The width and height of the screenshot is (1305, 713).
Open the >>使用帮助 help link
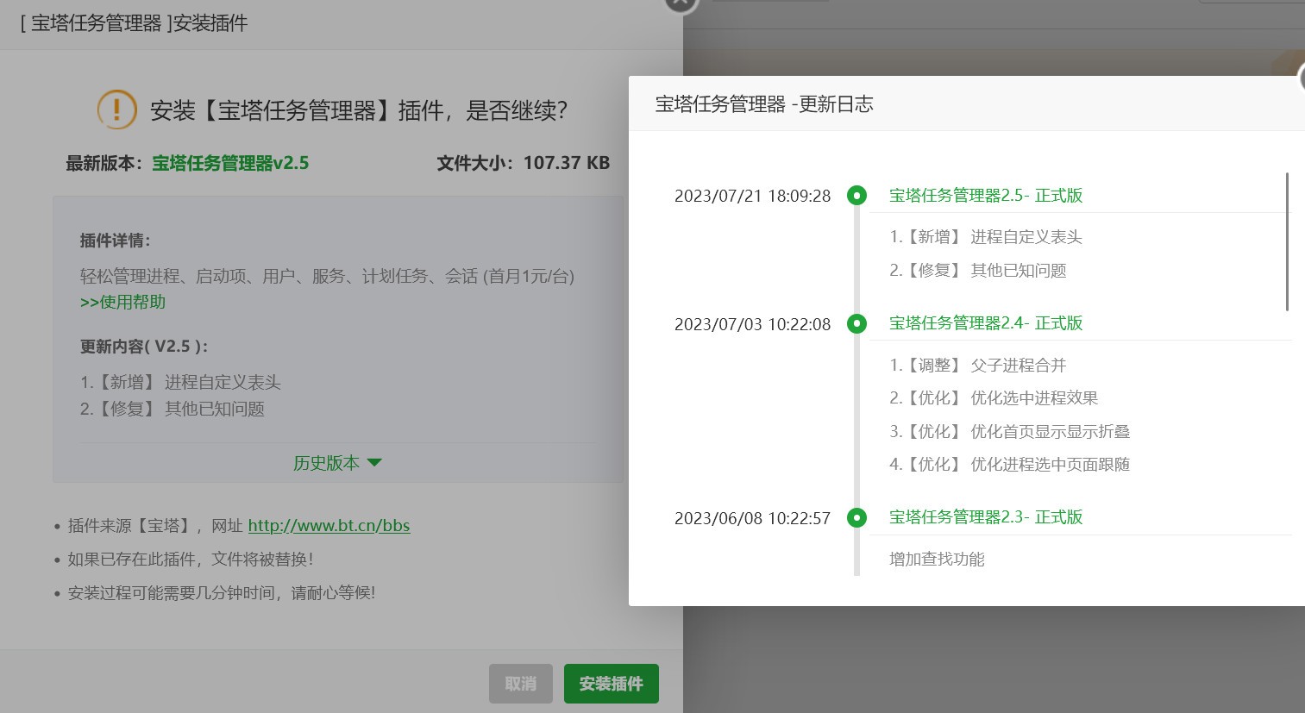(122, 302)
